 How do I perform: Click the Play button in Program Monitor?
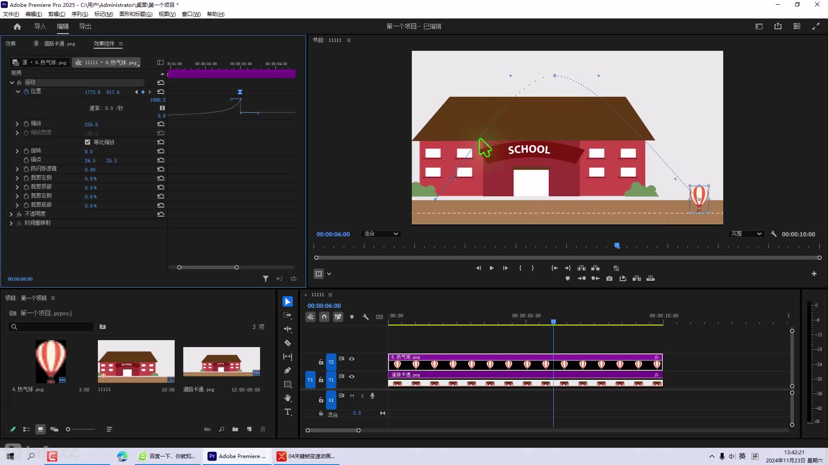(492, 268)
